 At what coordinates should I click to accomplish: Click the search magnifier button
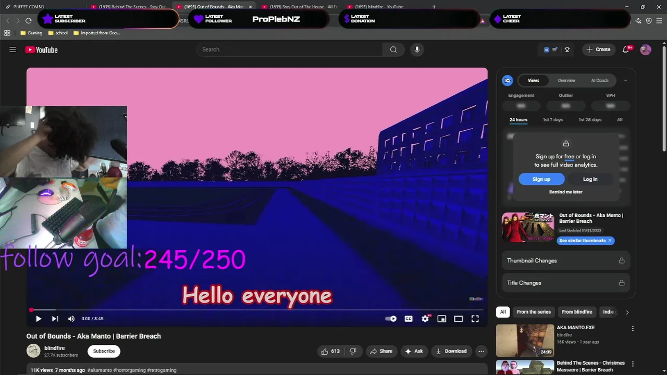[393, 49]
